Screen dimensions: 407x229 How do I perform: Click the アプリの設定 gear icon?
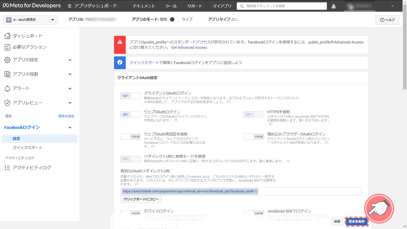tap(7, 60)
